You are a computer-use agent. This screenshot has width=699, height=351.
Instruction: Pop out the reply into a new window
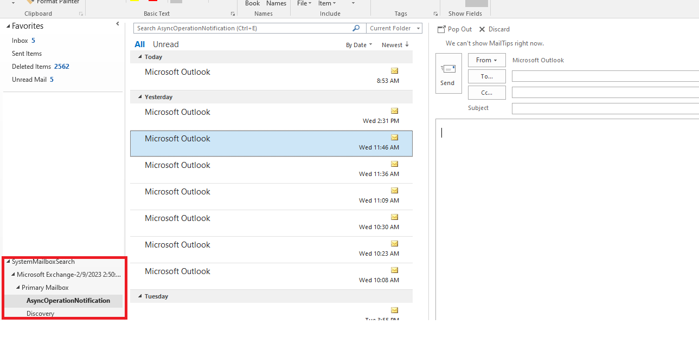point(455,29)
